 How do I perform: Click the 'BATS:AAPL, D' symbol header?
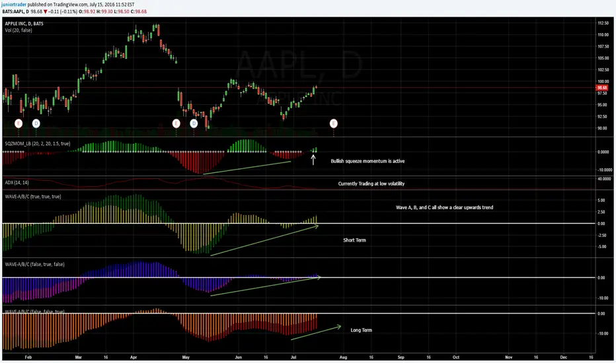tap(15, 12)
